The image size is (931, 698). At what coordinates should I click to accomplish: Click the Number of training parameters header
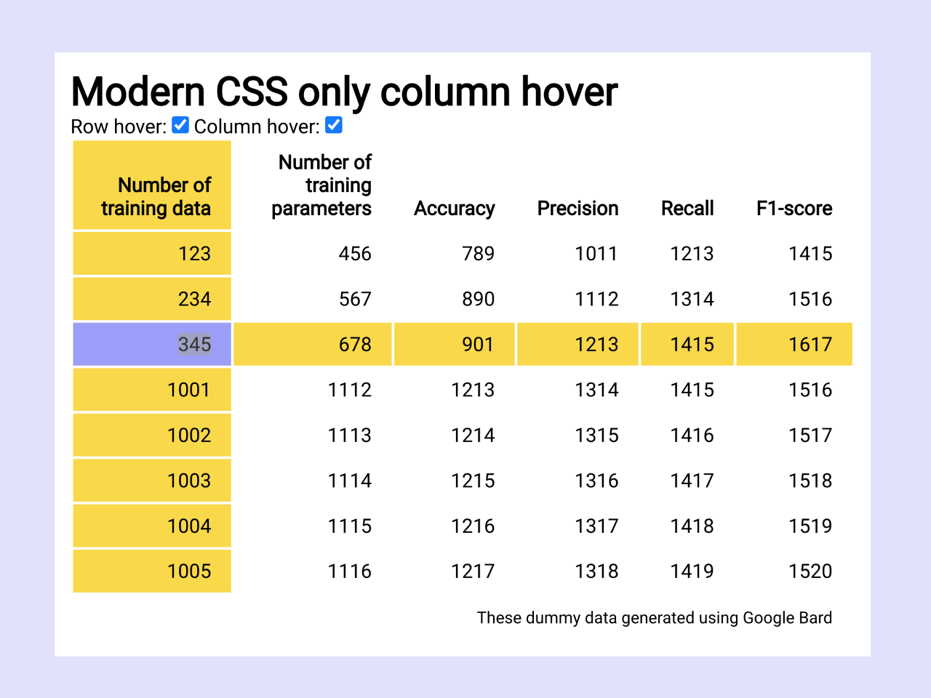point(321,185)
